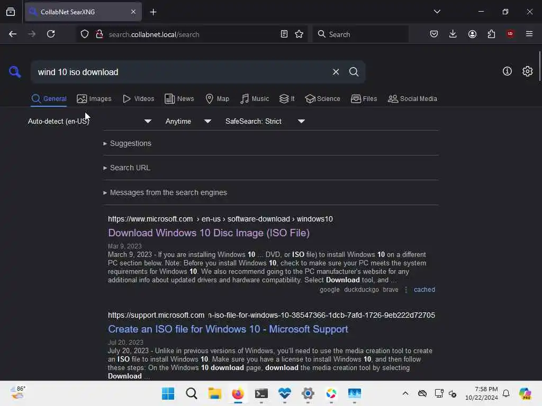Switch to Music category
The image size is (542, 406).
[x=255, y=99]
